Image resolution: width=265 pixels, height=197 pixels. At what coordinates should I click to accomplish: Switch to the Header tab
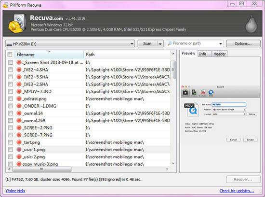(x=219, y=54)
